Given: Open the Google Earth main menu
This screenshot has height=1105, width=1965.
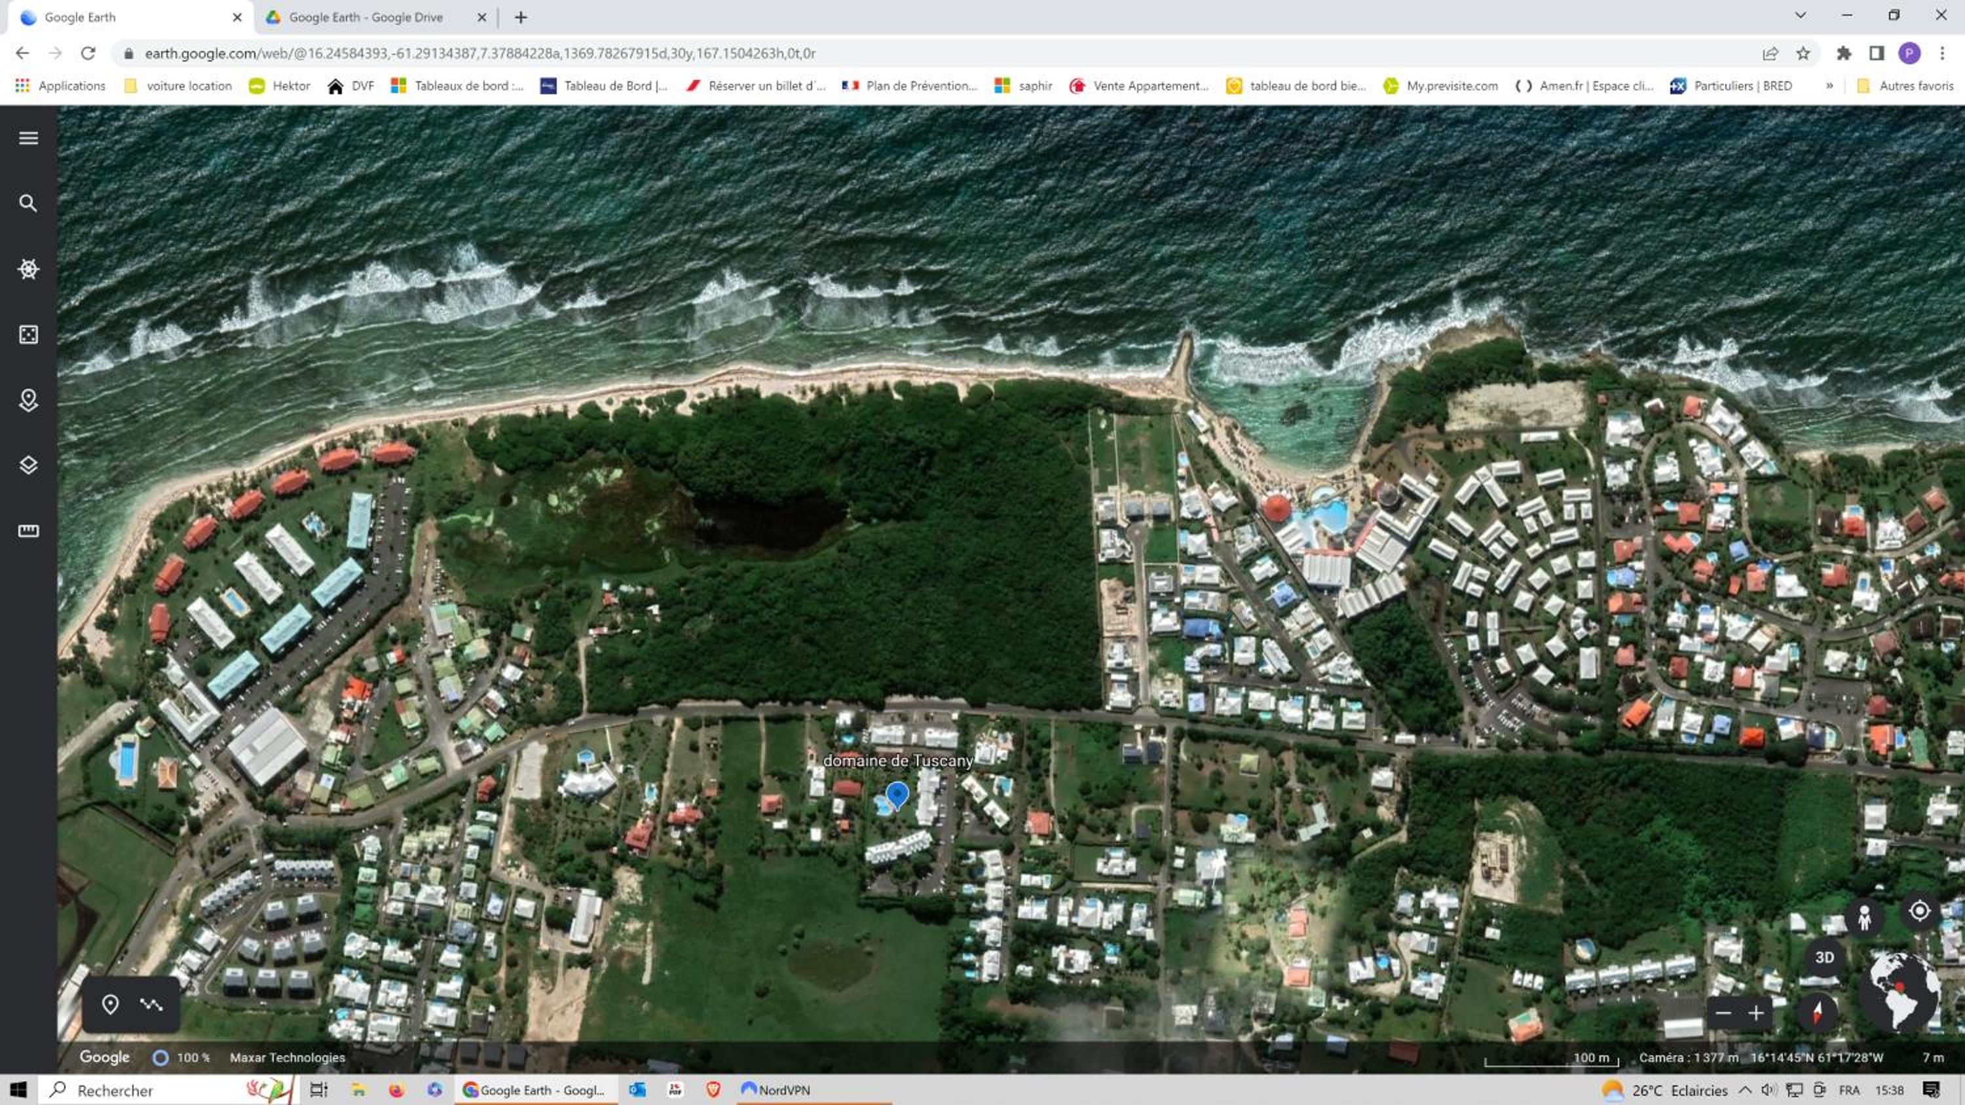Looking at the screenshot, I should pos(28,138).
